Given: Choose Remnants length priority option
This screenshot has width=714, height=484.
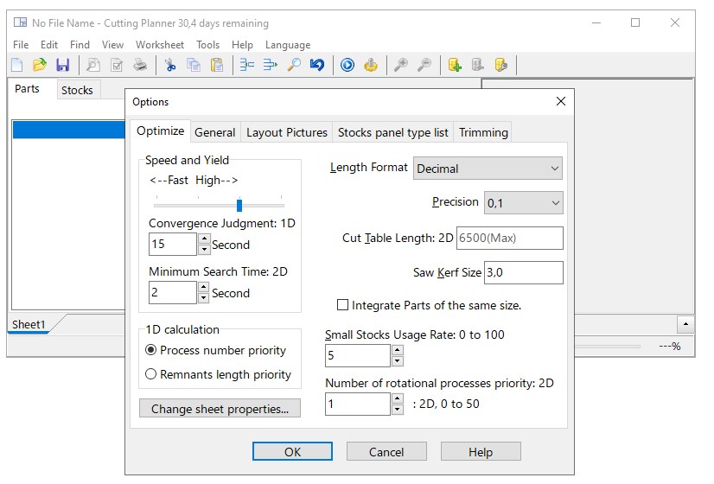Looking at the screenshot, I should click(x=151, y=374).
